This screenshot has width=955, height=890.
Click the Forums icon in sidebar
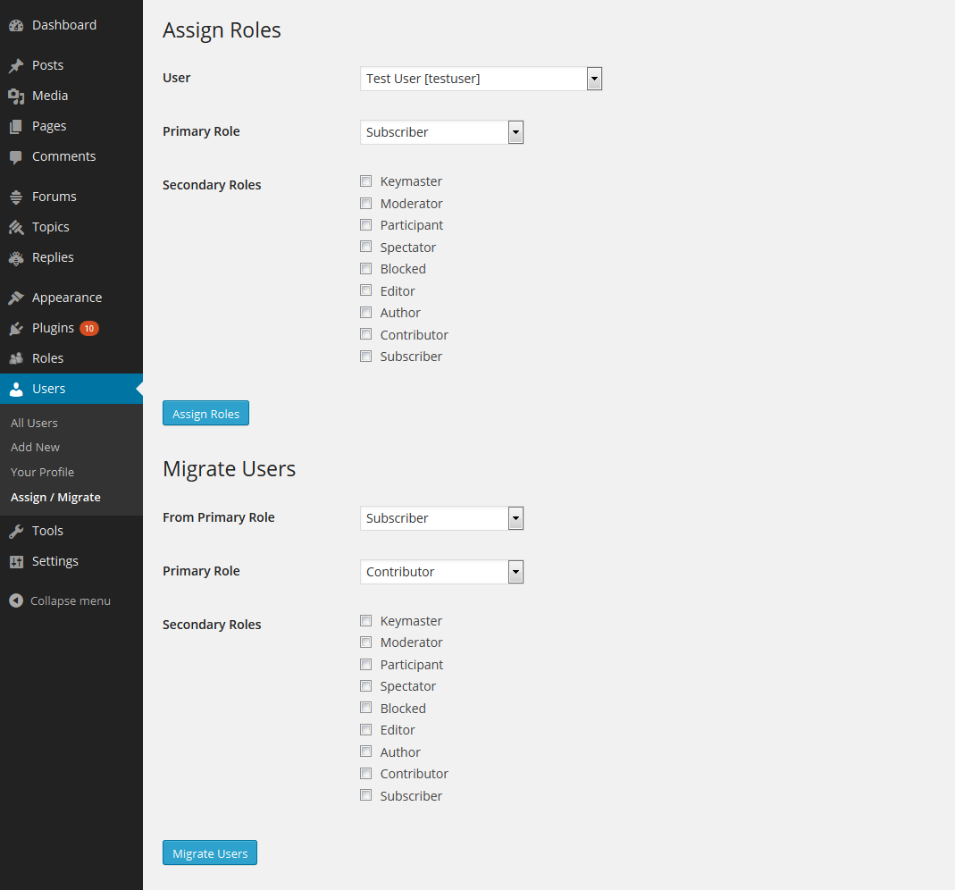point(16,197)
